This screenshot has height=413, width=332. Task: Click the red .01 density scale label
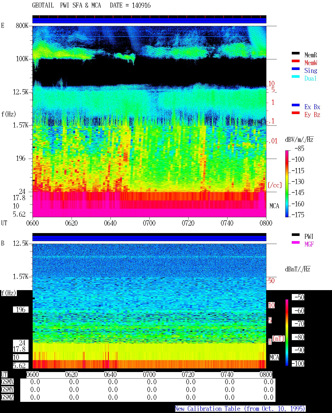[x=272, y=141]
